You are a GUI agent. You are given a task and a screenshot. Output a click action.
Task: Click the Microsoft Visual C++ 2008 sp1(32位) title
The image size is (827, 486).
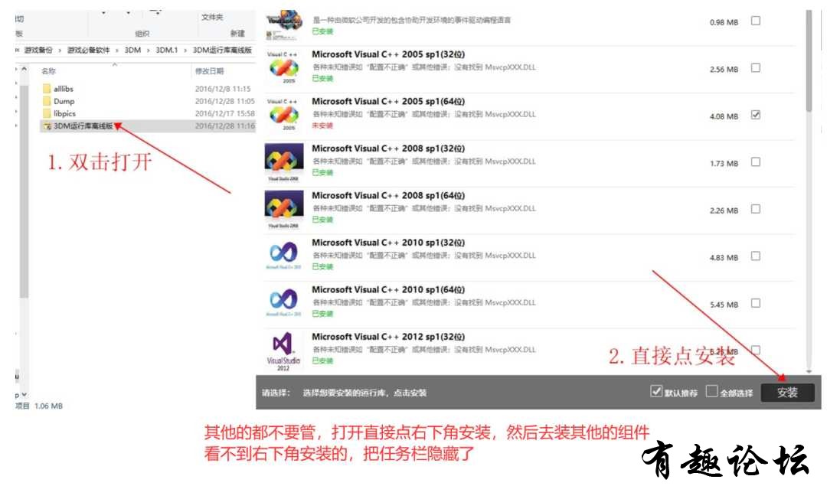(388, 148)
